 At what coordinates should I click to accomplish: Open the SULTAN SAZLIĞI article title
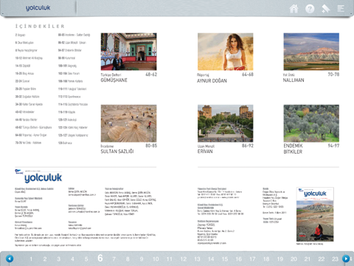(117, 151)
